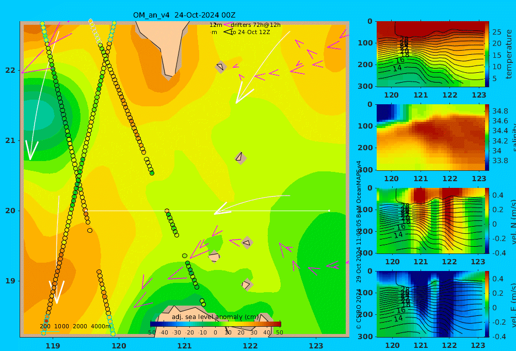Viewport: 516px width, 351px height.
Task: Select latitude tick label 20 on main map
Action: point(10,211)
